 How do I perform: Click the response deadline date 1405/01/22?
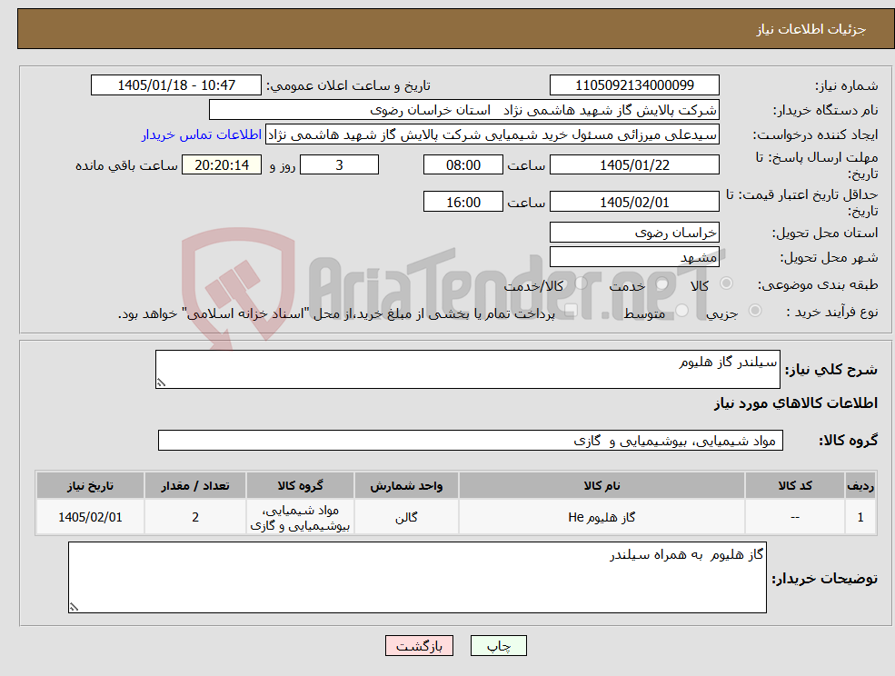tap(634, 165)
